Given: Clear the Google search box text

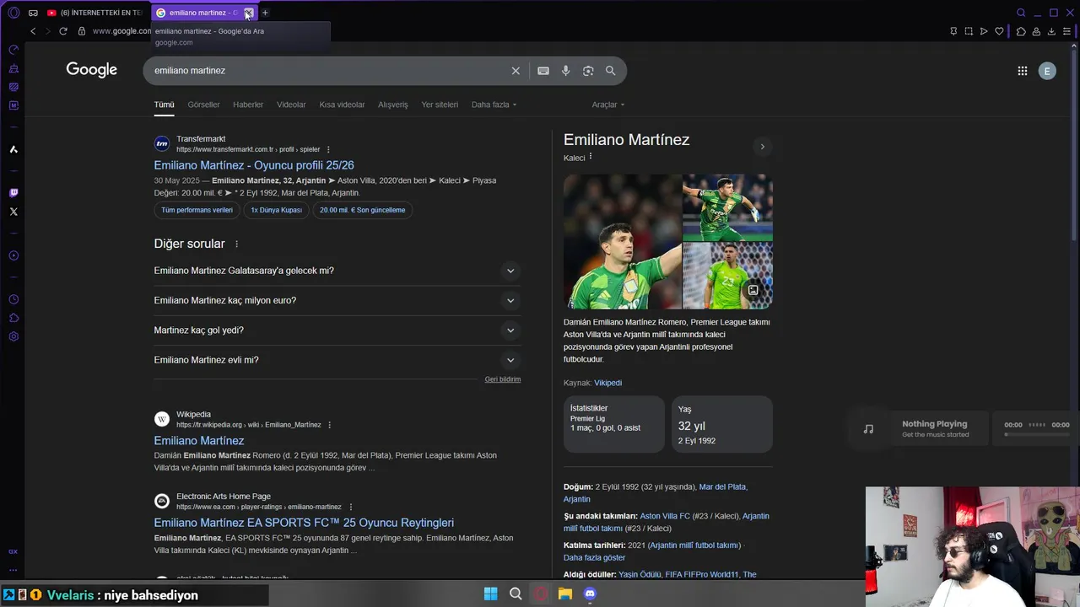Looking at the screenshot, I should click(516, 71).
